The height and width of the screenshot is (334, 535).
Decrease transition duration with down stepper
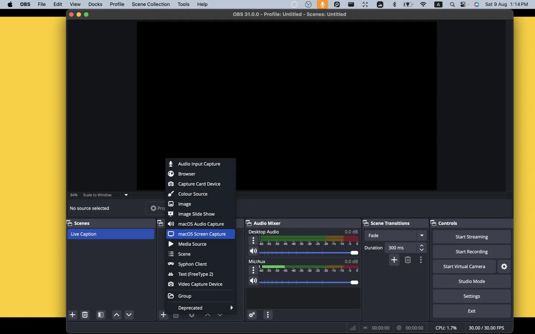coord(422,250)
